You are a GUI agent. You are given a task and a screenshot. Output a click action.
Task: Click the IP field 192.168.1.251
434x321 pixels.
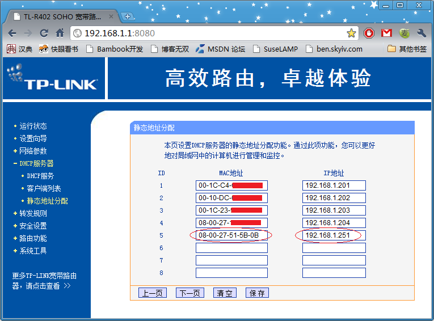334,235
